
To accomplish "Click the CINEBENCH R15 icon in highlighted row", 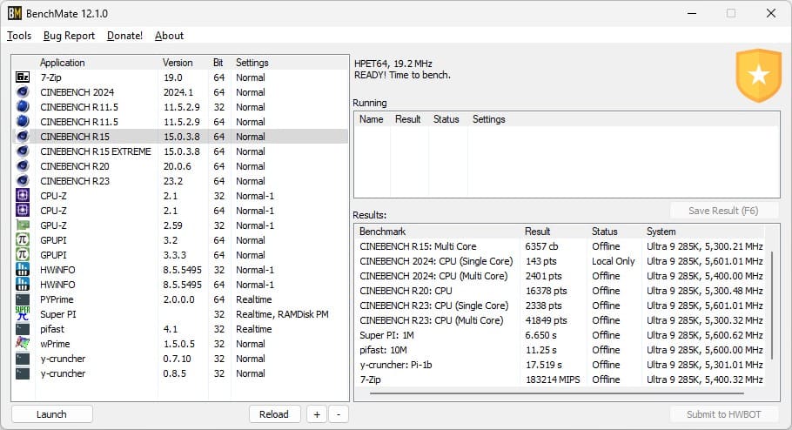I will point(23,137).
